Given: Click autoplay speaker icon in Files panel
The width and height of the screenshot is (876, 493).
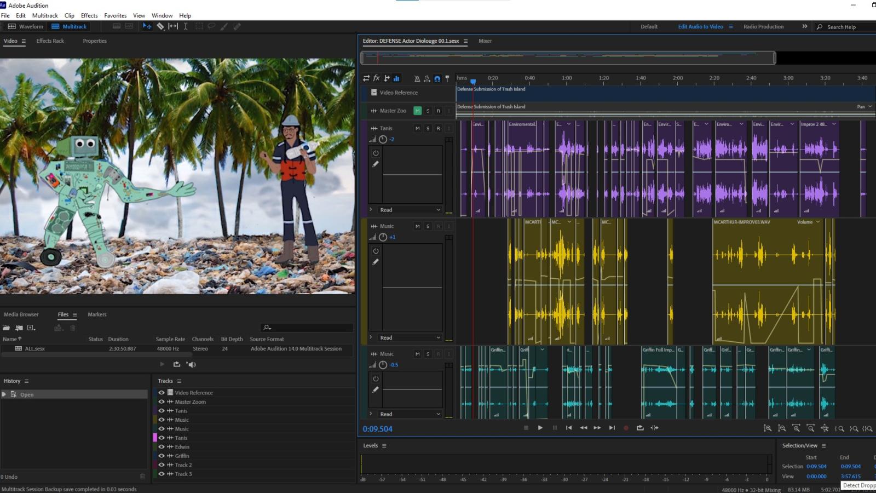Looking at the screenshot, I should click(x=191, y=364).
